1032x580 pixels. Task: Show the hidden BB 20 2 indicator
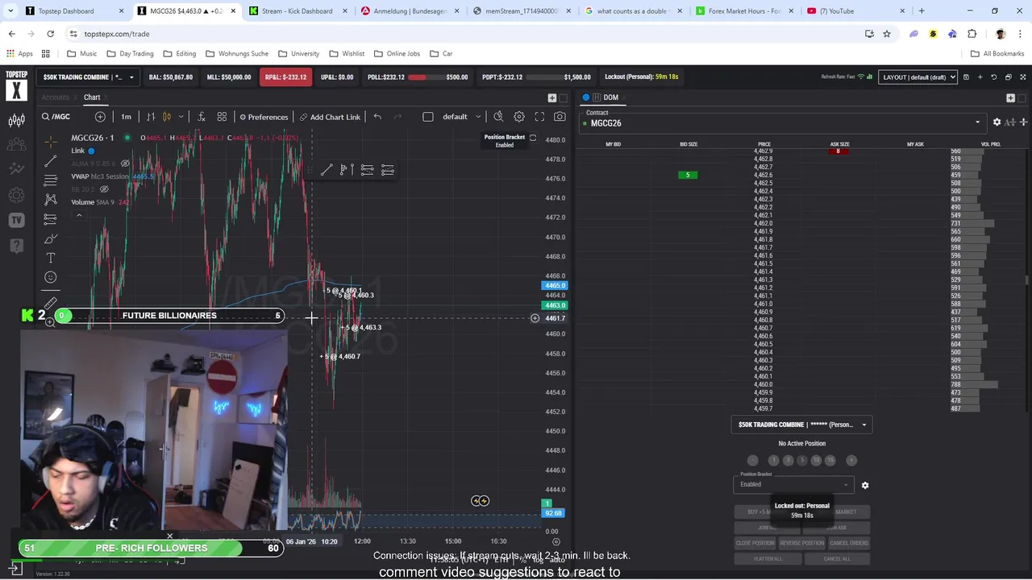point(104,189)
